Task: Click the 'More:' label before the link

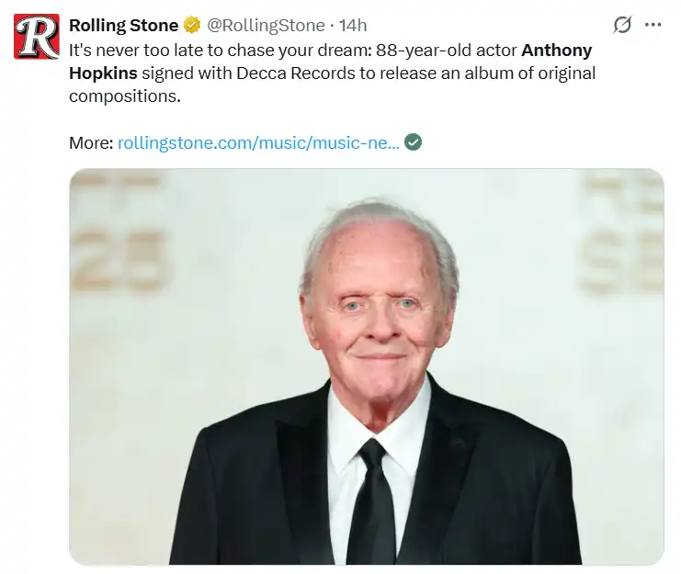Action: coord(91,142)
